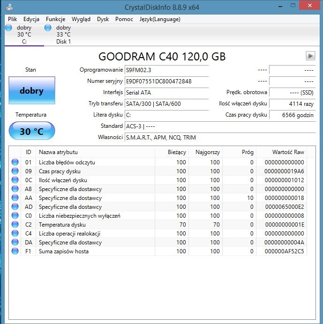The width and height of the screenshot is (323, 324).
Task: Click status orb for C: drive tab
Action: (x=8, y=28)
